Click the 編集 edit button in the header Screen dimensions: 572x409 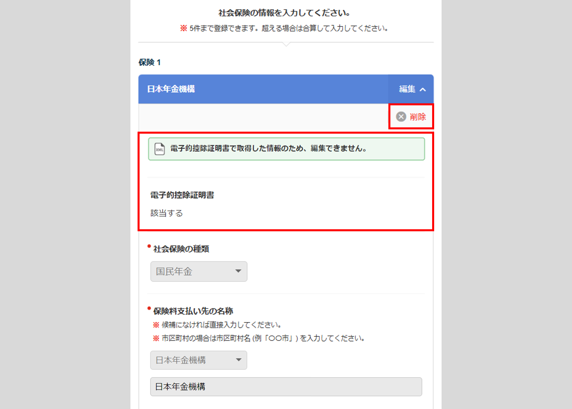(x=407, y=89)
